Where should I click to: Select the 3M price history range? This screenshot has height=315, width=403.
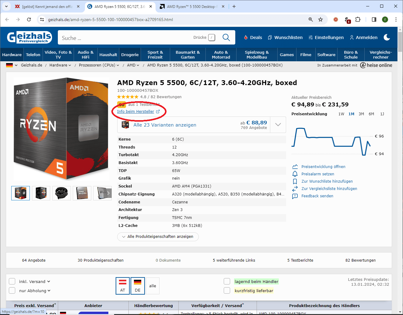click(x=361, y=114)
